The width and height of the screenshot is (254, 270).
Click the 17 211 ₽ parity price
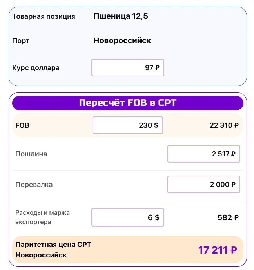[x=218, y=250]
